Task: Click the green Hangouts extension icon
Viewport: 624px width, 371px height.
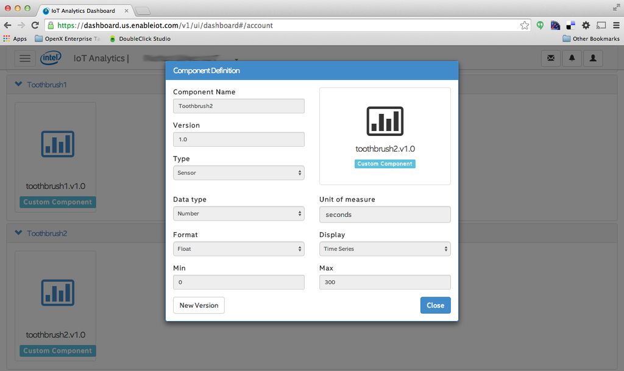Action: point(540,26)
